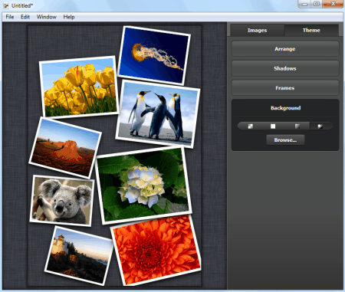Image resolution: width=345 pixels, height=292 pixels.
Task: Switch to the Theme tab
Action: 311,30
